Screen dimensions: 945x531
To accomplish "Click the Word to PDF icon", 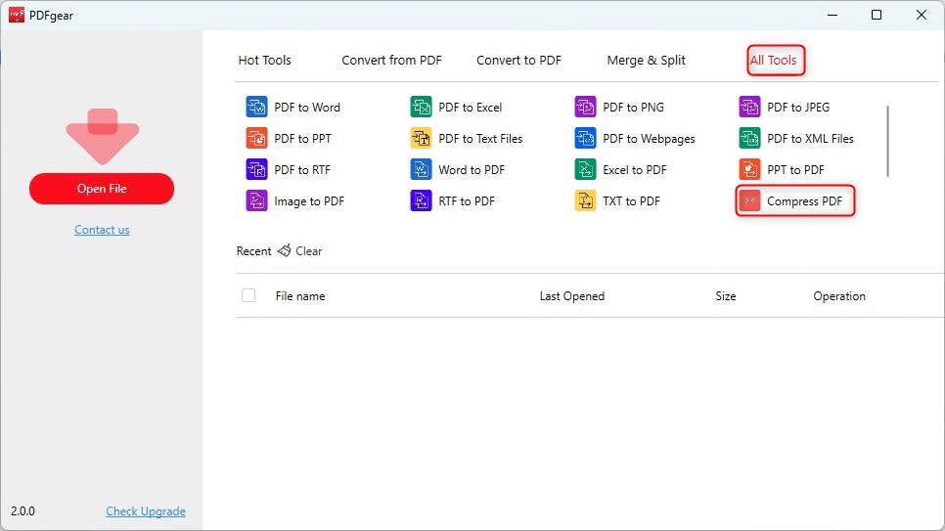I will pos(422,170).
